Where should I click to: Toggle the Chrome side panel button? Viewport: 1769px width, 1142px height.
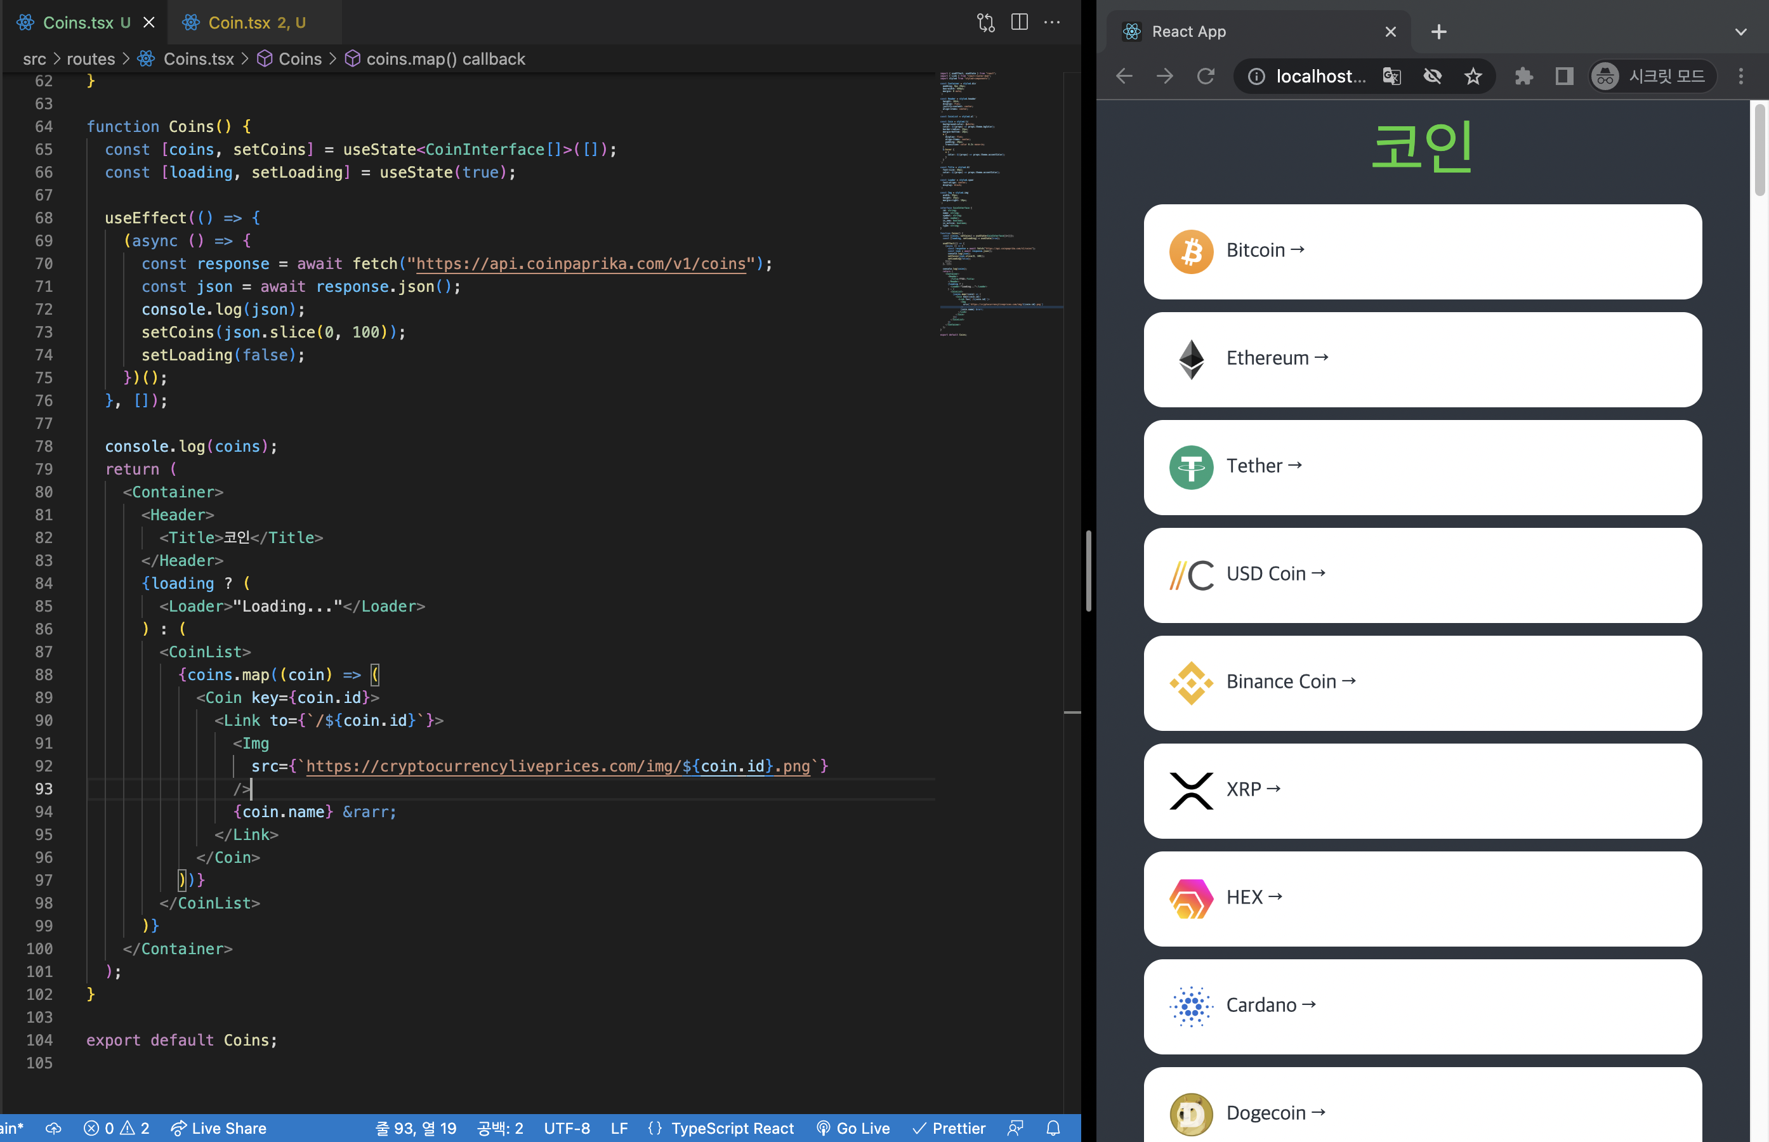click(1564, 75)
